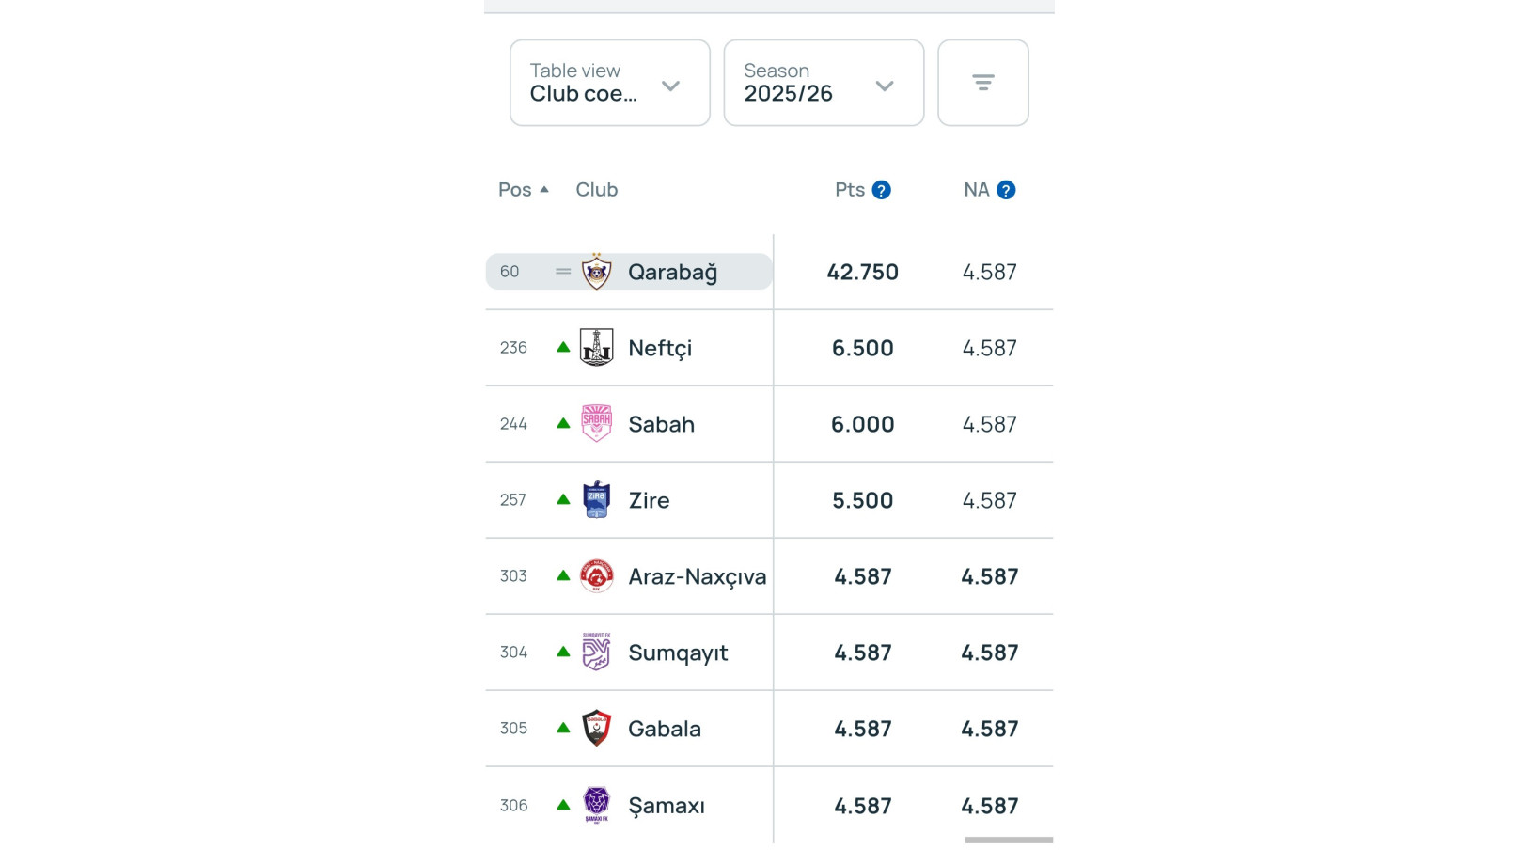Click the purple Şamaxı lion logo
Screen dimensions: 1538x865
pyautogui.click(x=596, y=805)
